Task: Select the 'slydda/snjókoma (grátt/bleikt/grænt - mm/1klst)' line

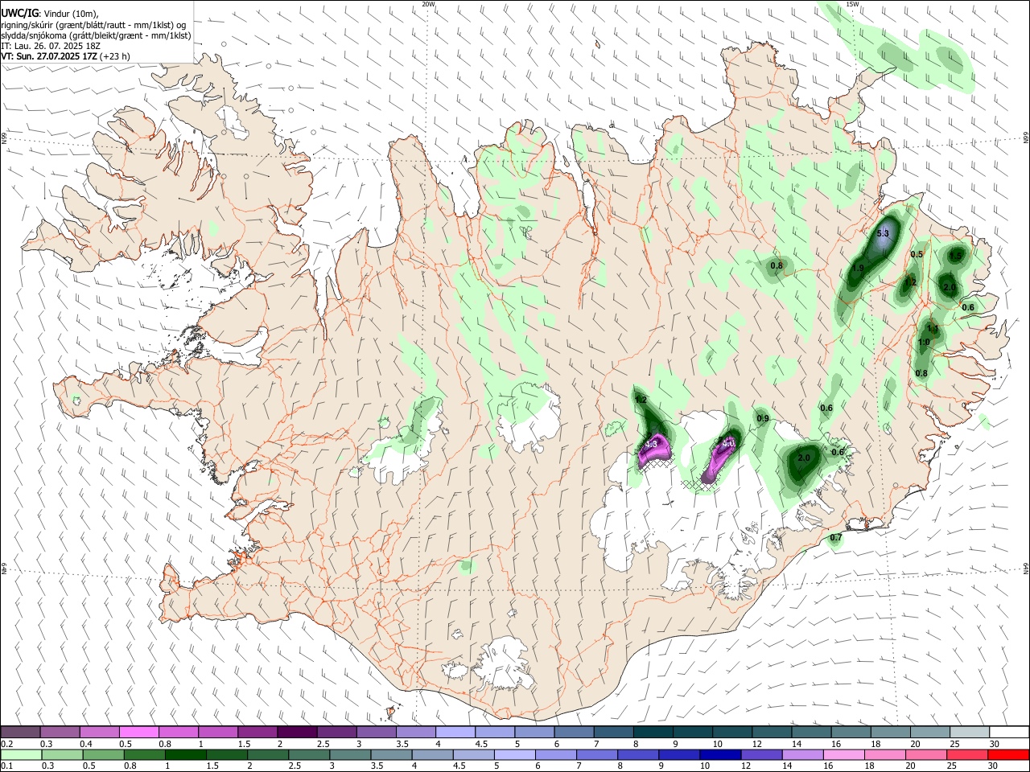Action: 96,35
